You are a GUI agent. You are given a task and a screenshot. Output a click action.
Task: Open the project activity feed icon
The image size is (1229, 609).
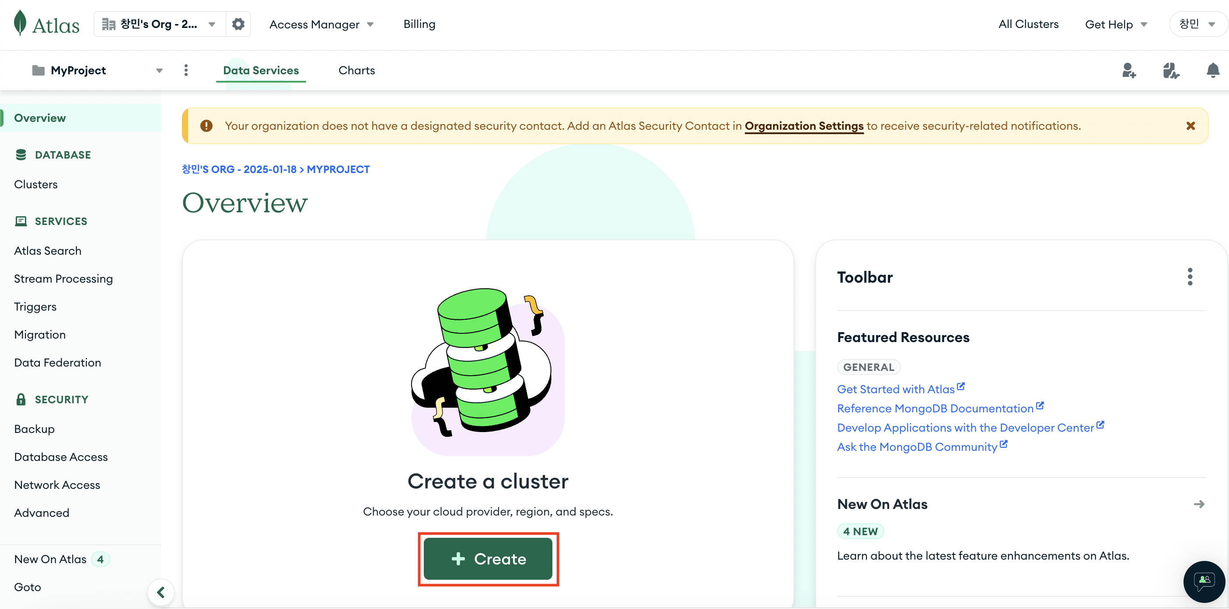pos(1170,70)
